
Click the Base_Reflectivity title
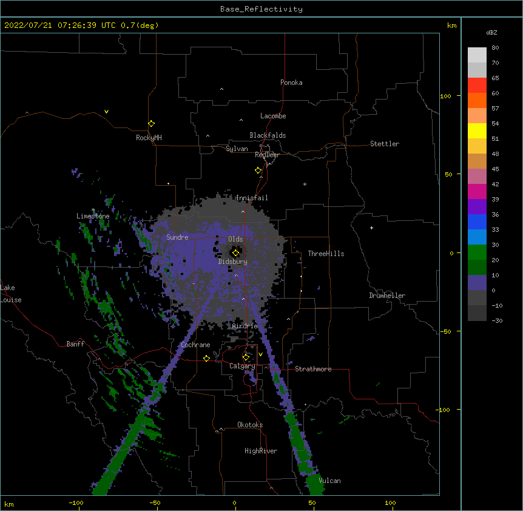coord(261,9)
